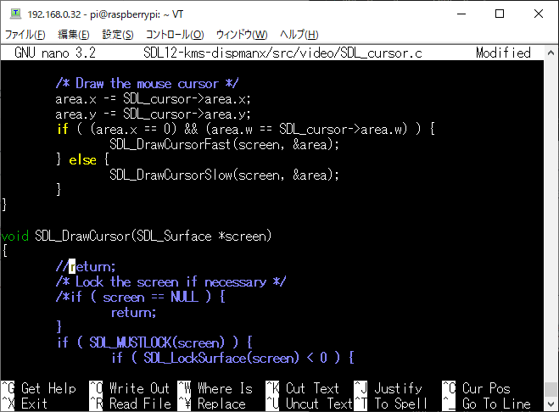Click the 'GNU nano 3.2' header text
This screenshot has width=559, height=412.
[x=55, y=53]
